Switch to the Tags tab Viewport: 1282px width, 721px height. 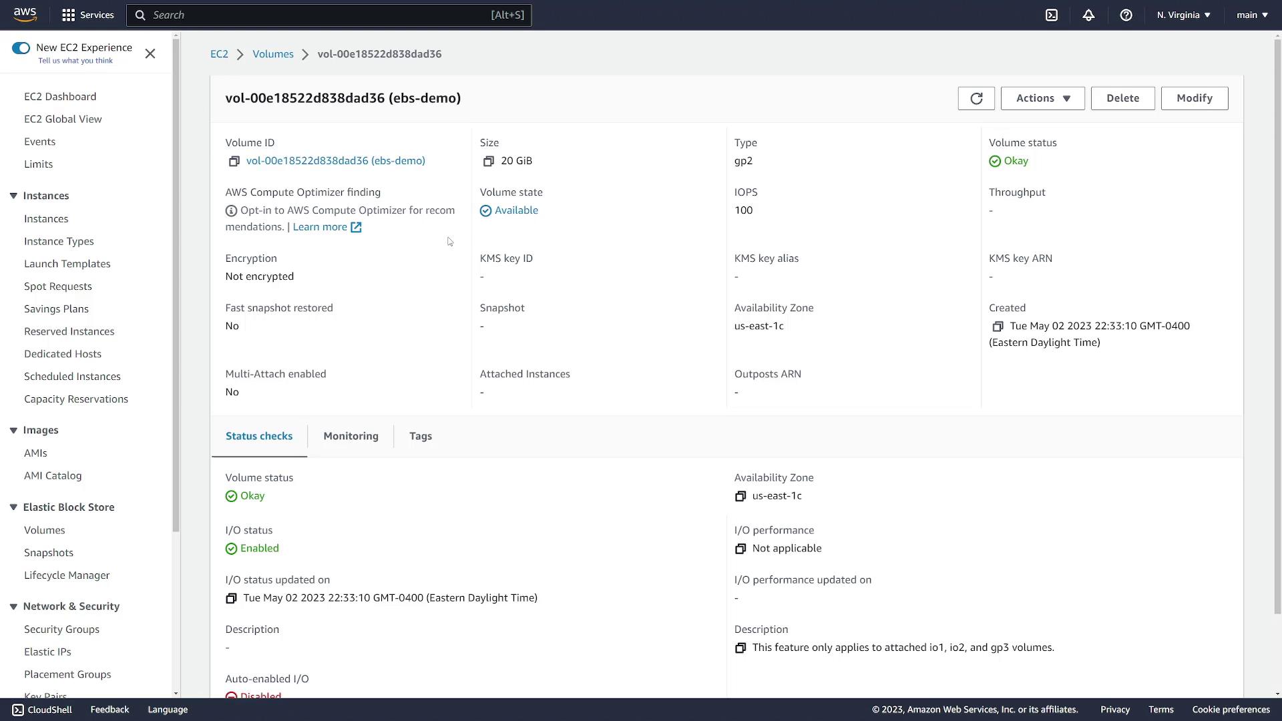pos(420,436)
